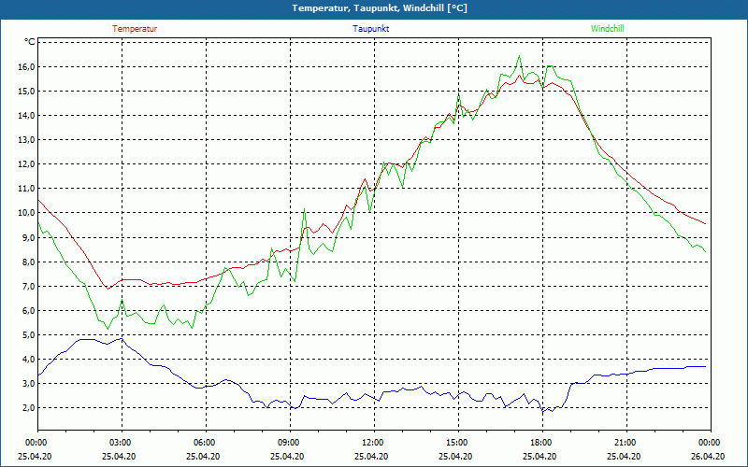This screenshot has width=748, height=467.
Task: Click the 18:00 time axis label
Action: (x=543, y=443)
